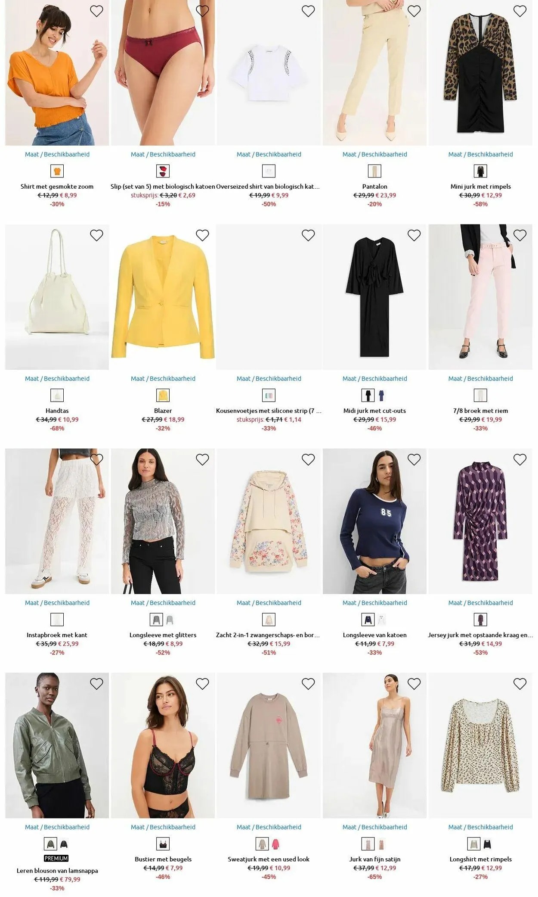
Task: Expand Maat / Beschikbaarheid under 7/8 broek met riem
Action: click(480, 379)
